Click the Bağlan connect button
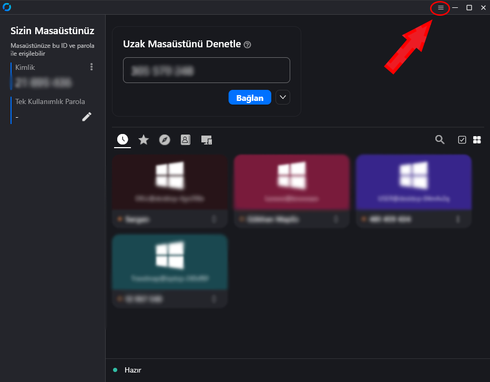Screen dimensions: 490x382 point(250,97)
